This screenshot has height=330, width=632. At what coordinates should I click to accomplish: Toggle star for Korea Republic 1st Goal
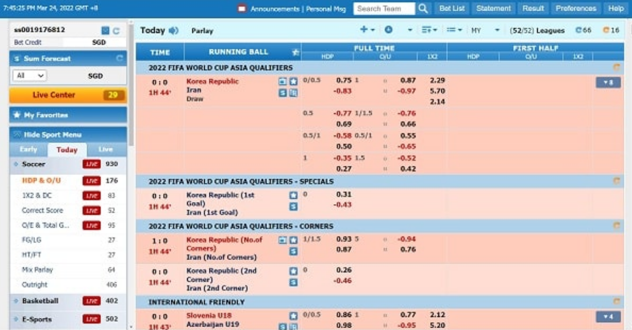click(293, 195)
